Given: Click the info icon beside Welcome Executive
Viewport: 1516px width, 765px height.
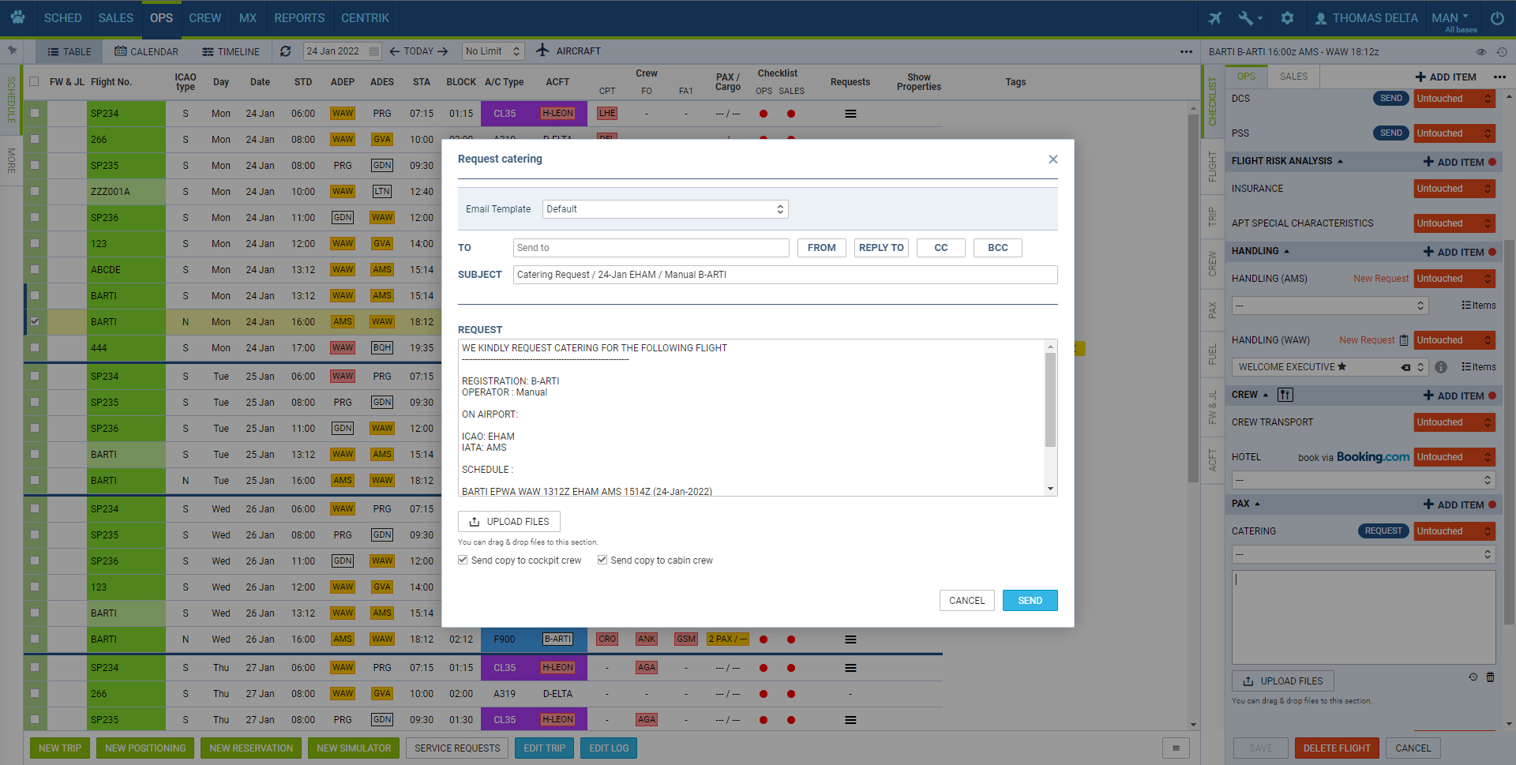Looking at the screenshot, I should [x=1441, y=367].
